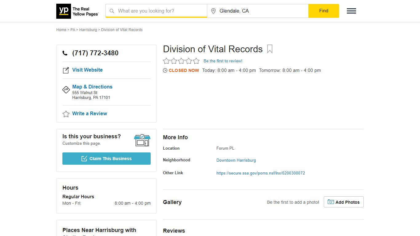Open the secure.ssa.gov other link
The width and height of the screenshot is (420, 236).
click(x=261, y=173)
